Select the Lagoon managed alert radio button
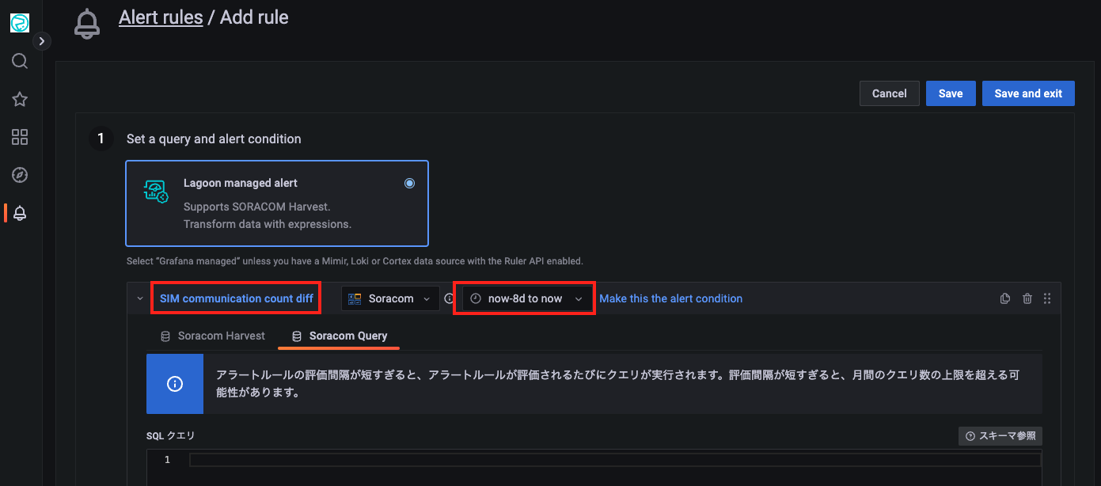The height and width of the screenshot is (486, 1101). coord(409,183)
